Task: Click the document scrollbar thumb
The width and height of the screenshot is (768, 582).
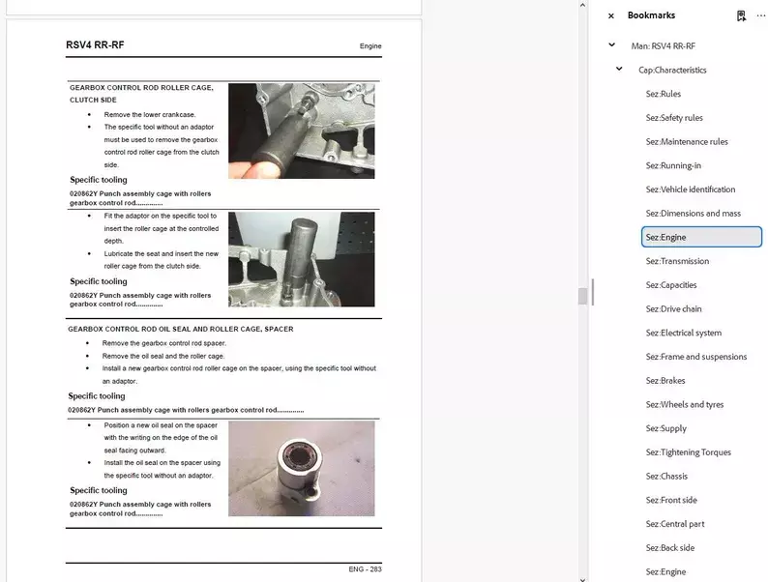Action: [x=582, y=296]
